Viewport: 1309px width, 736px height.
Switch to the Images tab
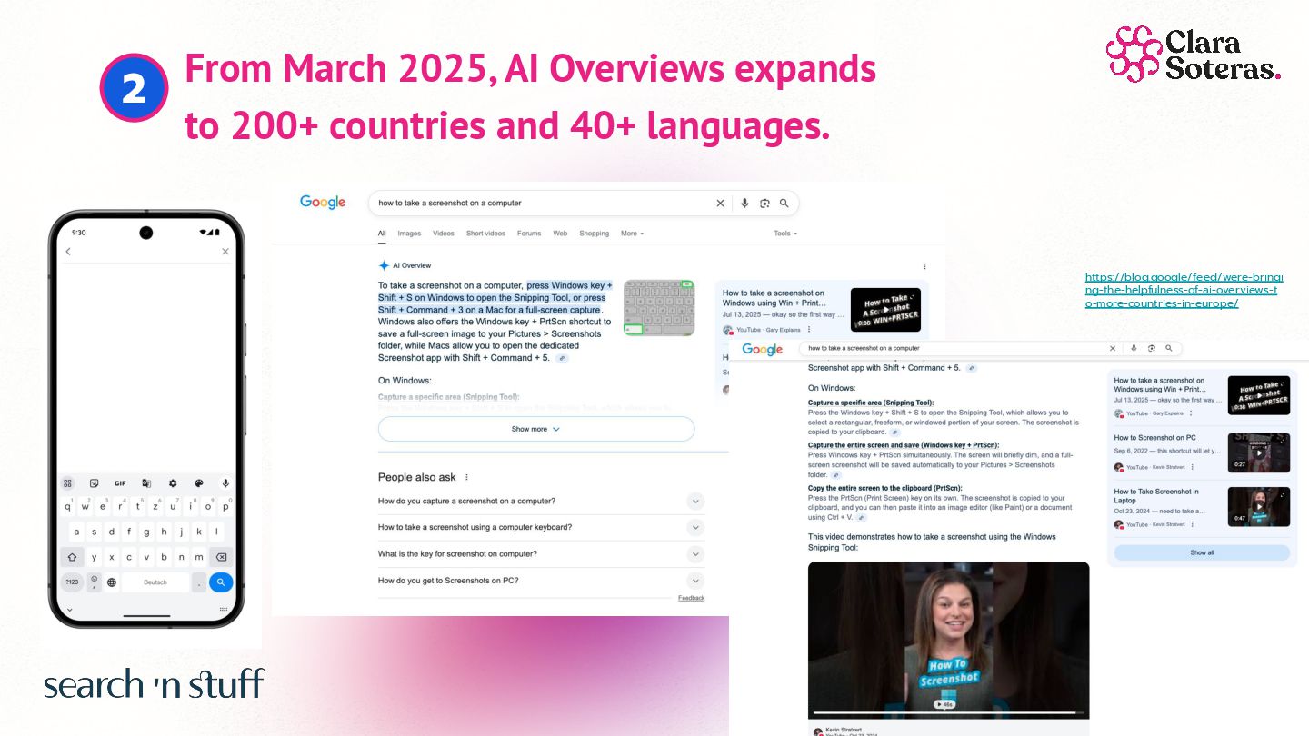[x=409, y=234]
